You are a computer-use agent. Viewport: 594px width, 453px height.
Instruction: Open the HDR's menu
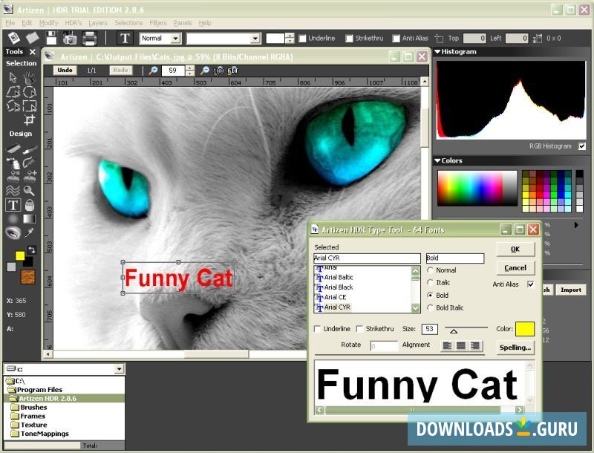(x=73, y=23)
